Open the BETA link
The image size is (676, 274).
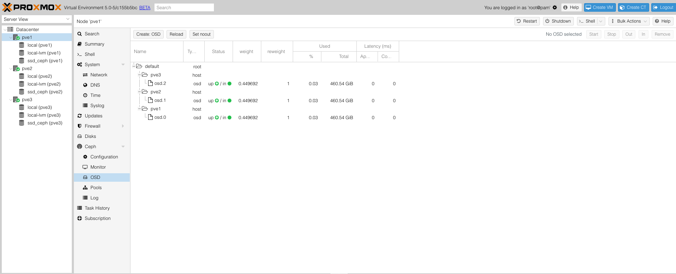tap(145, 7)
